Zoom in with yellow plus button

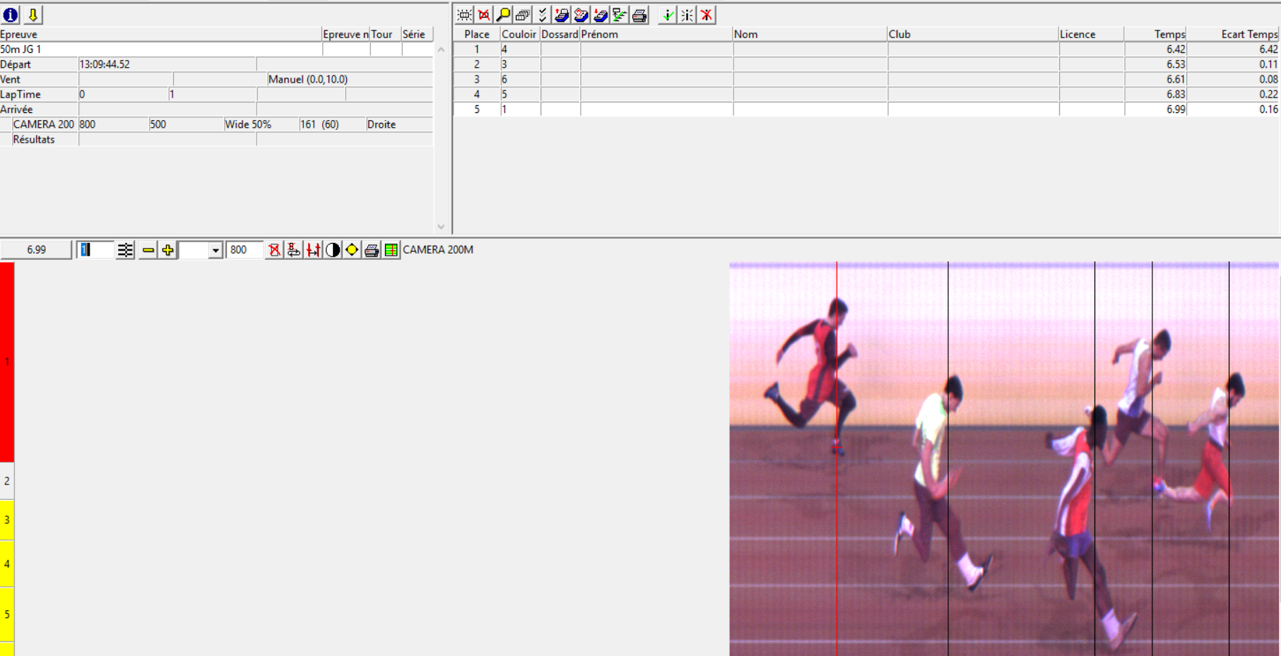167,250
